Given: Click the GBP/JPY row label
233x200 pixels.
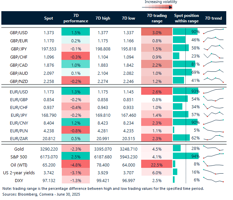Looking at the screenshot, I should tap(19, 49).
